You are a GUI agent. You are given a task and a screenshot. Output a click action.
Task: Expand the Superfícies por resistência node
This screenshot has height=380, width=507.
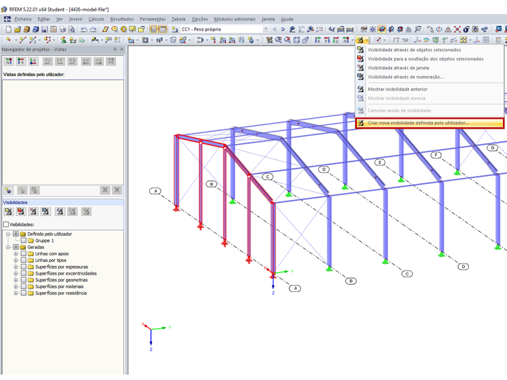[15, 293]
